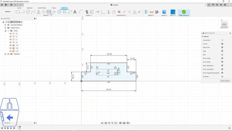
Task: Toggle Show Projected Geometries checkbox
Action: [x=222, y=73]
